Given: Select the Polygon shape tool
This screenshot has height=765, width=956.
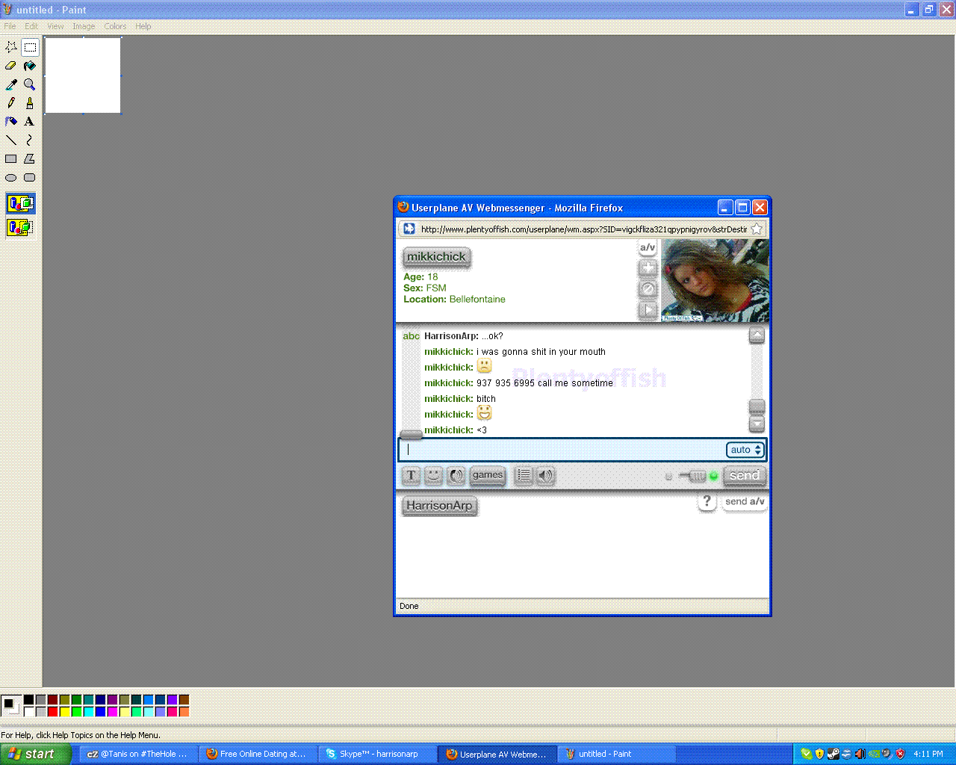Looking at the screenshot, I should click(x=30, y=158).
